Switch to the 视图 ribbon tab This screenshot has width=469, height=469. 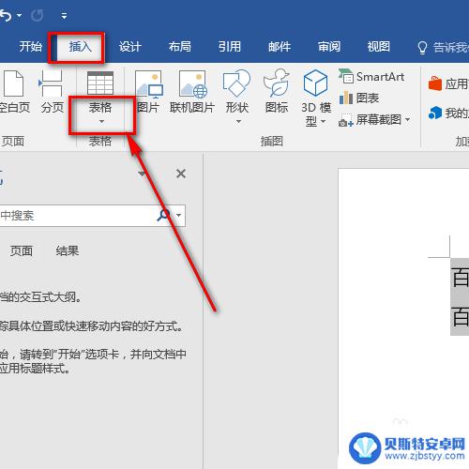coord(379,47)
